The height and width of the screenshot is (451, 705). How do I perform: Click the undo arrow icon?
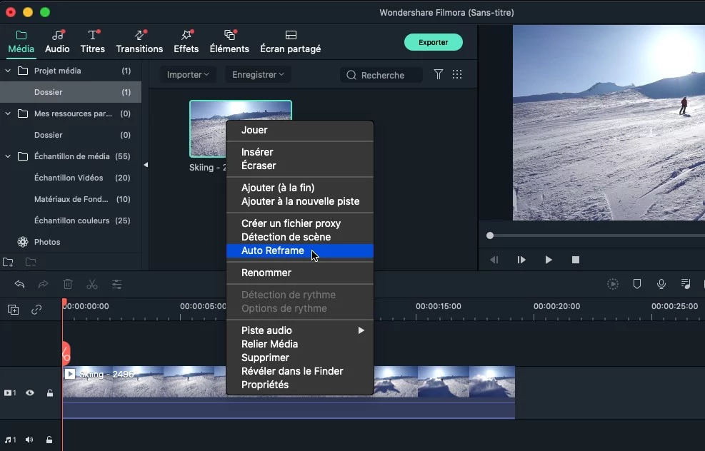pos(19,284)
